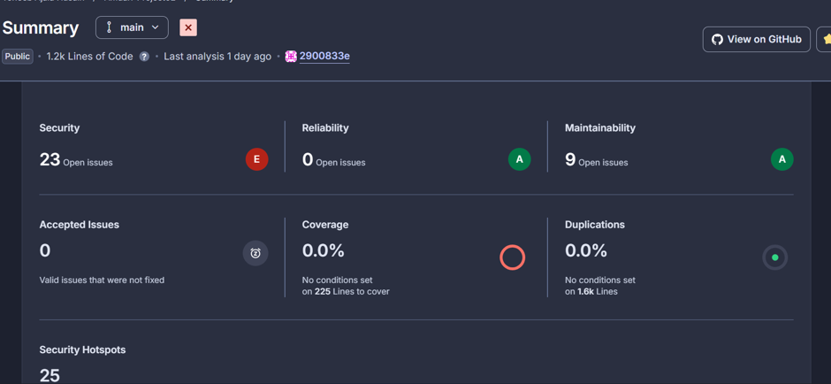Click the 'Last analysis 1 day ago' text
Image resolution: width=831 pixels, height=384 pixels.
coord(217,57)
